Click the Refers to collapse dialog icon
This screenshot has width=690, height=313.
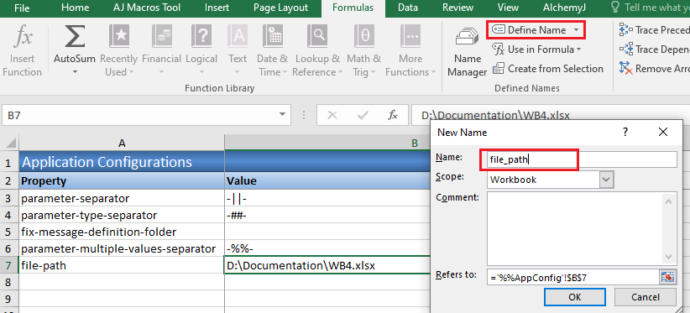[x=667, y=277]
